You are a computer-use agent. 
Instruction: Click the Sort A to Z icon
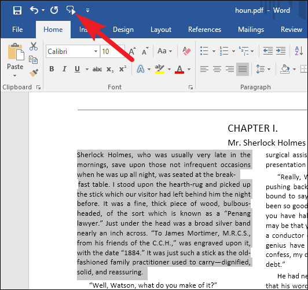tap(299, 51)
